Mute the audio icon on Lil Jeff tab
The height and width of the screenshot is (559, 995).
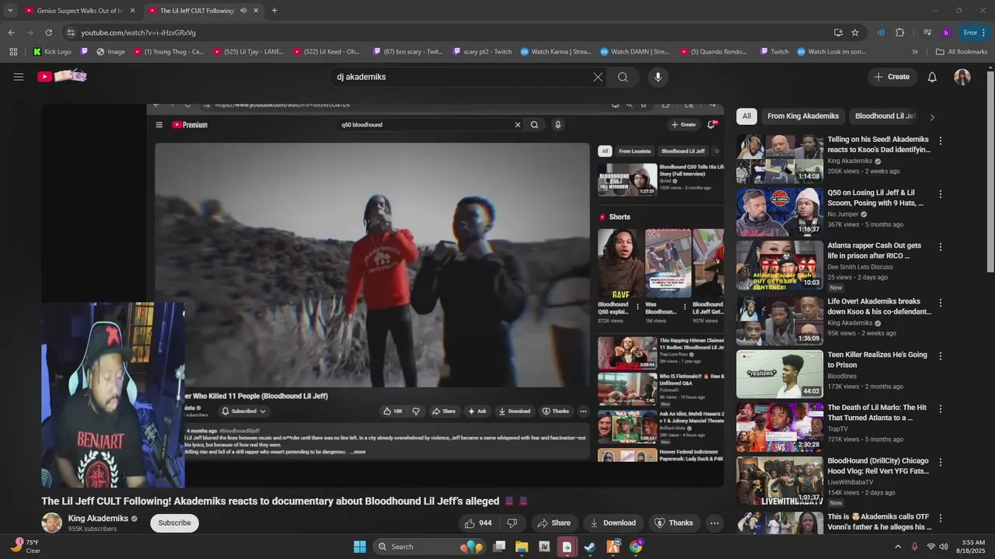pos(243,11)
